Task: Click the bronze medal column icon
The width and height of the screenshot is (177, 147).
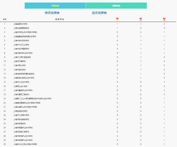Action: [164, 19]
